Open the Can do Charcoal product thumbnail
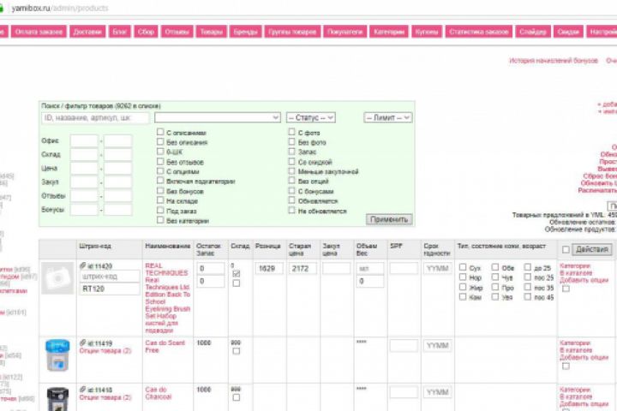This screenshot has height=411, width=617. [57, 399]
